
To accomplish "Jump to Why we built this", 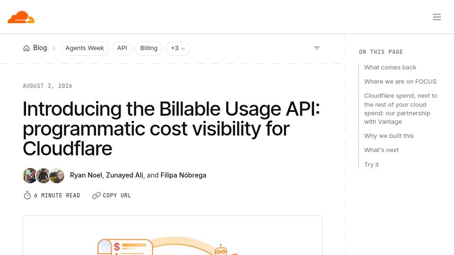I will coord(389,136).
